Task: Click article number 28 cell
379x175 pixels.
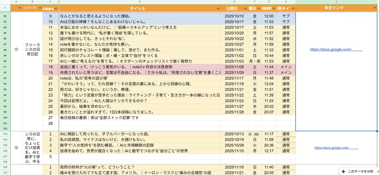Action: pos(51,124)
